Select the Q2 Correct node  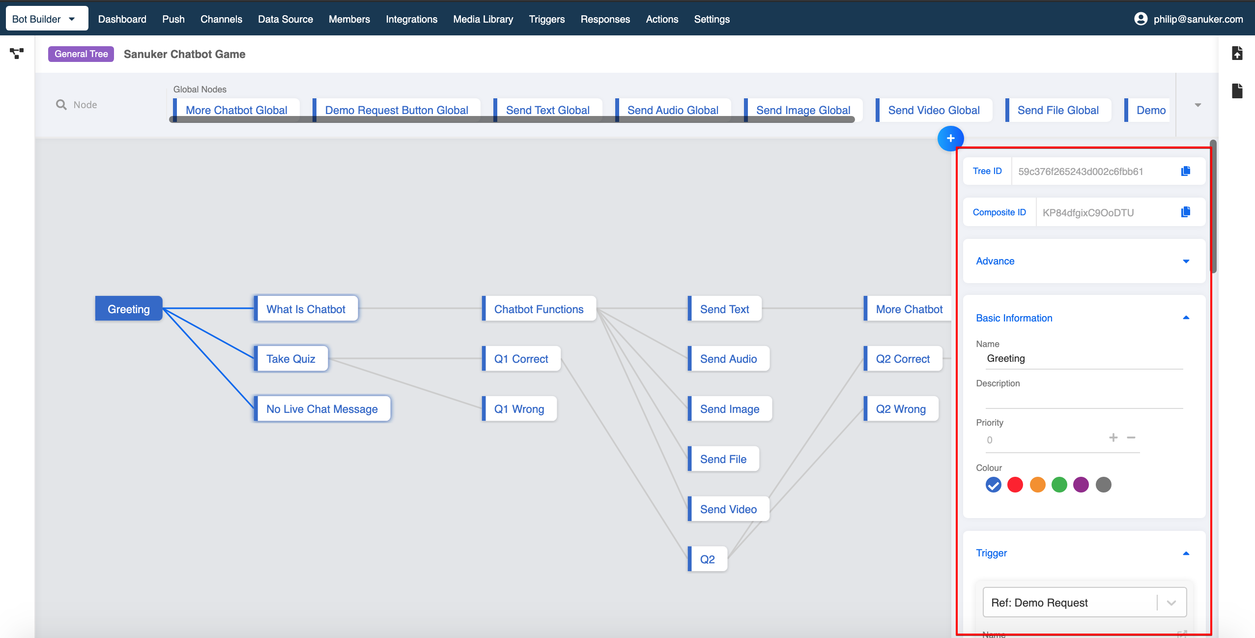point(903,359)
